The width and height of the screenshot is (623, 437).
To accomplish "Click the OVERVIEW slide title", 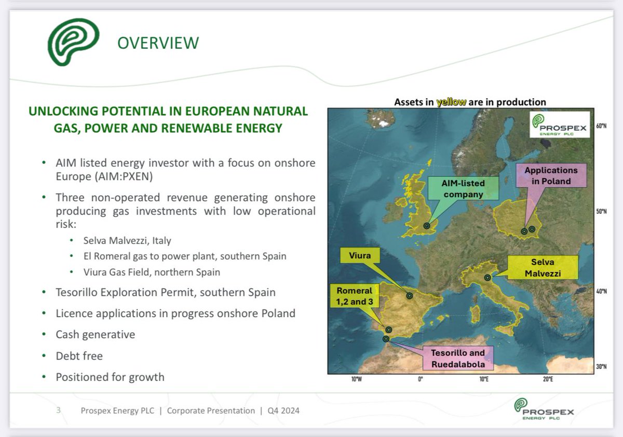I will [158, 43].
